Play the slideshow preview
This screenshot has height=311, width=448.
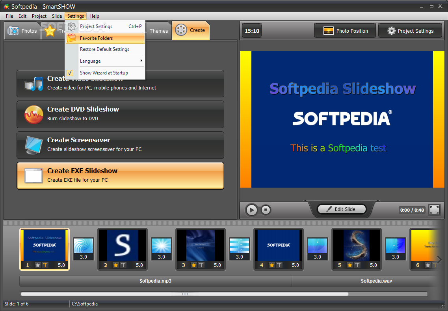pos(251,210)
